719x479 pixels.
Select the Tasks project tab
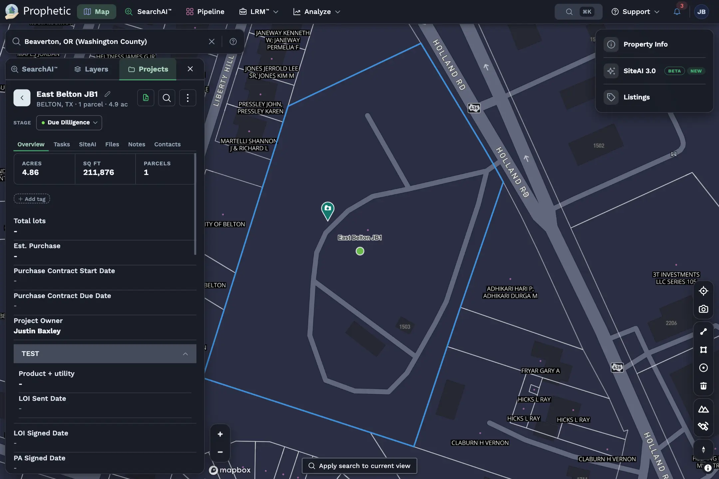pyautogui.click(x=62, y=144)
